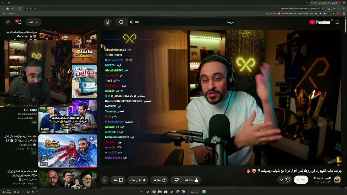Open the Google Gemini bookmark
The width and height of the screenshot is (347, 195).
point(289,14)
